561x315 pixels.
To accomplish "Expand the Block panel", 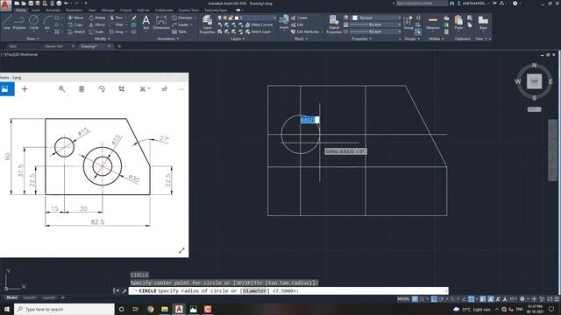I will click(x=301, y=38).
